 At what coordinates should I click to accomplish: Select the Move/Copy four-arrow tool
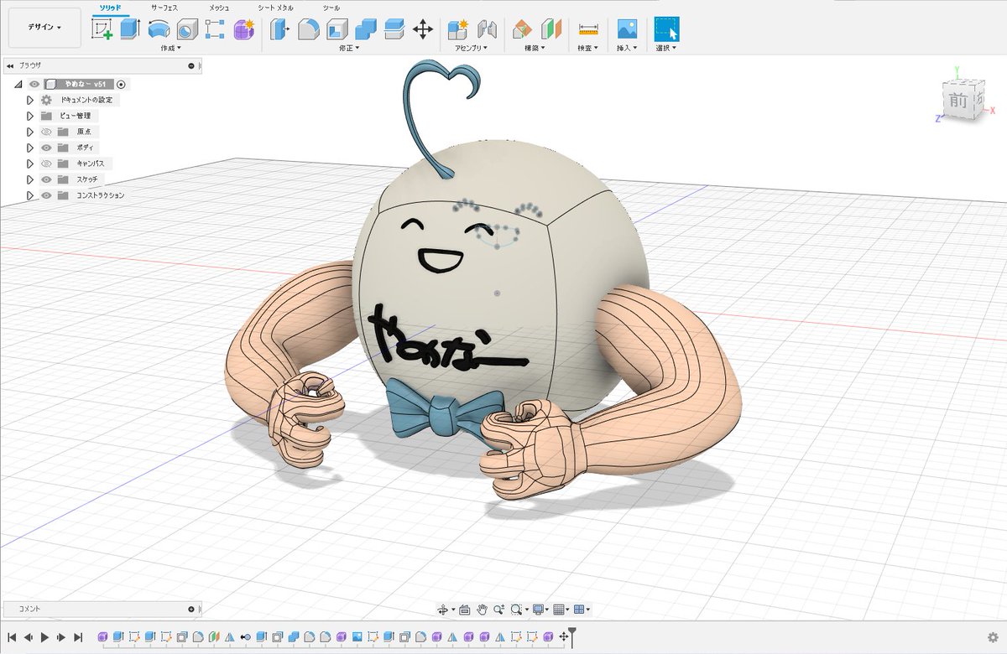(x=423, y=30)
